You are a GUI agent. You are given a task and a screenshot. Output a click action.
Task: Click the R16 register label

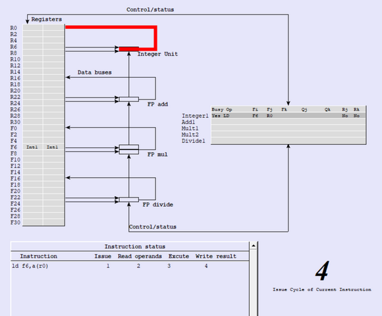[x=15, y=78]
